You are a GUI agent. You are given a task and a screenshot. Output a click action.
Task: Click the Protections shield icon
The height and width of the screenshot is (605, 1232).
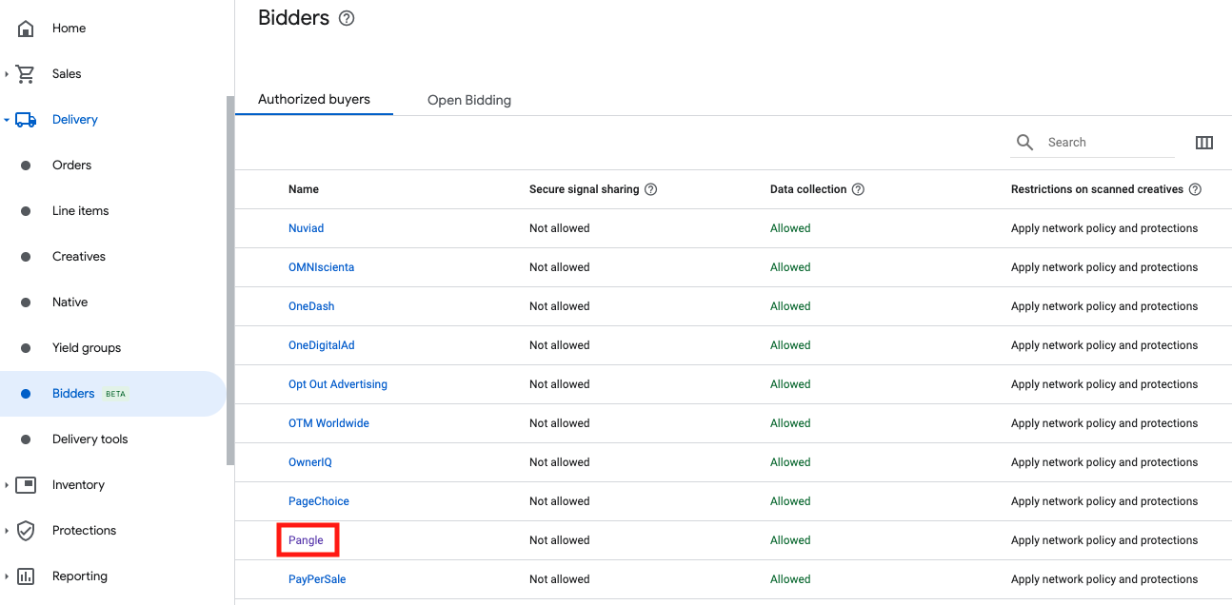point(26,531)
